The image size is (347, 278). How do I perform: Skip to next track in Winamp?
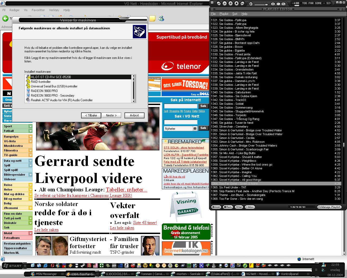coord(242,3)
